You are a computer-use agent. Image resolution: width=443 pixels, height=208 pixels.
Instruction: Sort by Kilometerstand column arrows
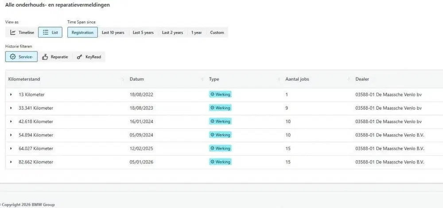pos(123,79)
